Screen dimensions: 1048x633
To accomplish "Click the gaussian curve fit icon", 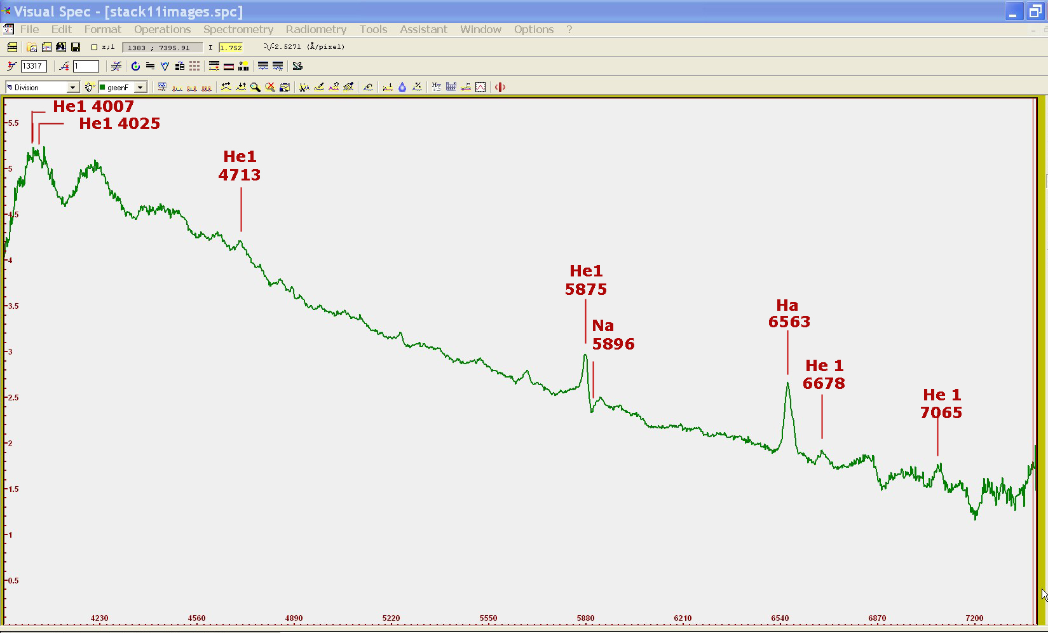I will pos(480,87).
